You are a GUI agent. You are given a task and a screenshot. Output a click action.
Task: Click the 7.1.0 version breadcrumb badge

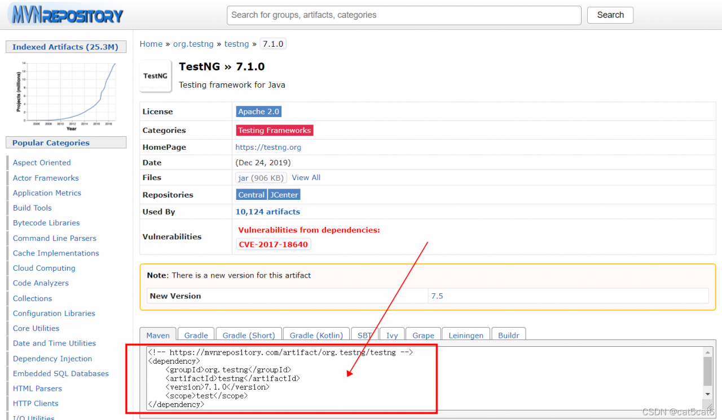273,44
